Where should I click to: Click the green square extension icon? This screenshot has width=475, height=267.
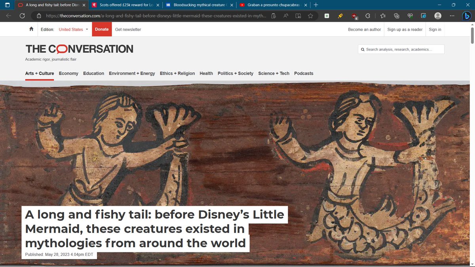pyautogui.click(x=327, y=16)
